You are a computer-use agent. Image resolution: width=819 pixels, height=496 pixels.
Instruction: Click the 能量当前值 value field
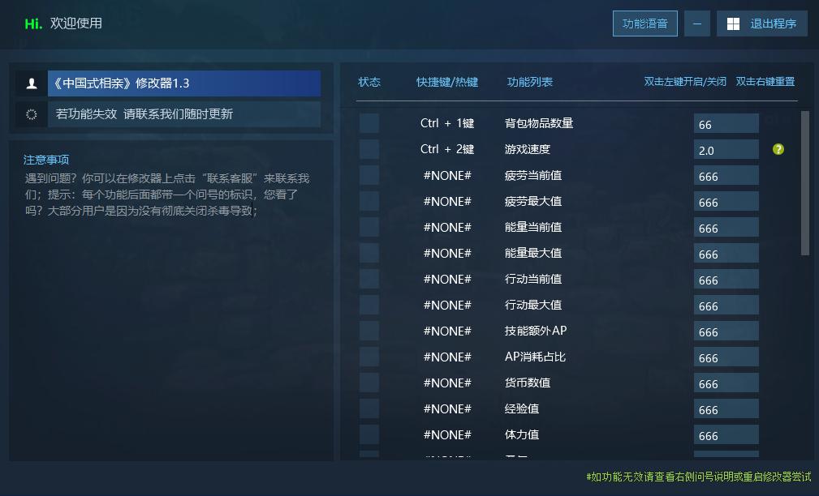(726, 227)
